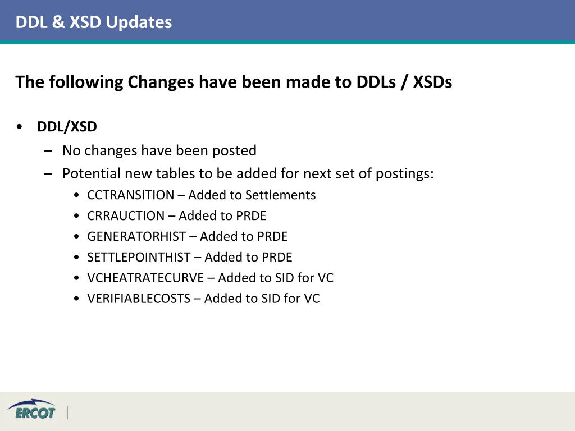The width and height of the screenshot is (575, 431).
Task: Click the CCTRANSITION table entry
Action: [202, 195]
